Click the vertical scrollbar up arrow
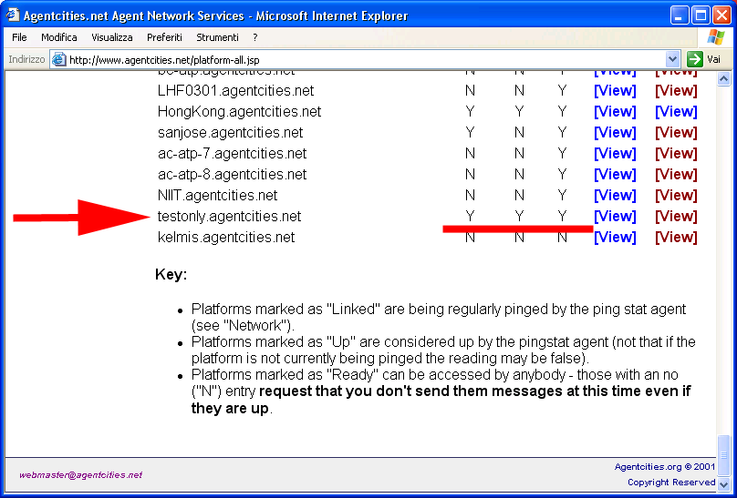The width and height of the screenshot is (737, 498). (x=724, y=79)
